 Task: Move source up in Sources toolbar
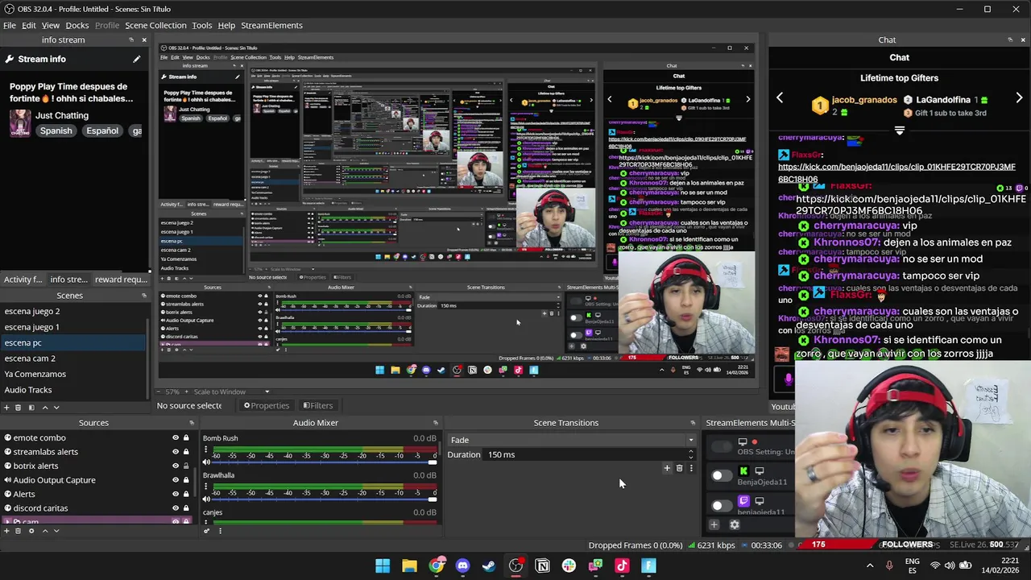44,531
